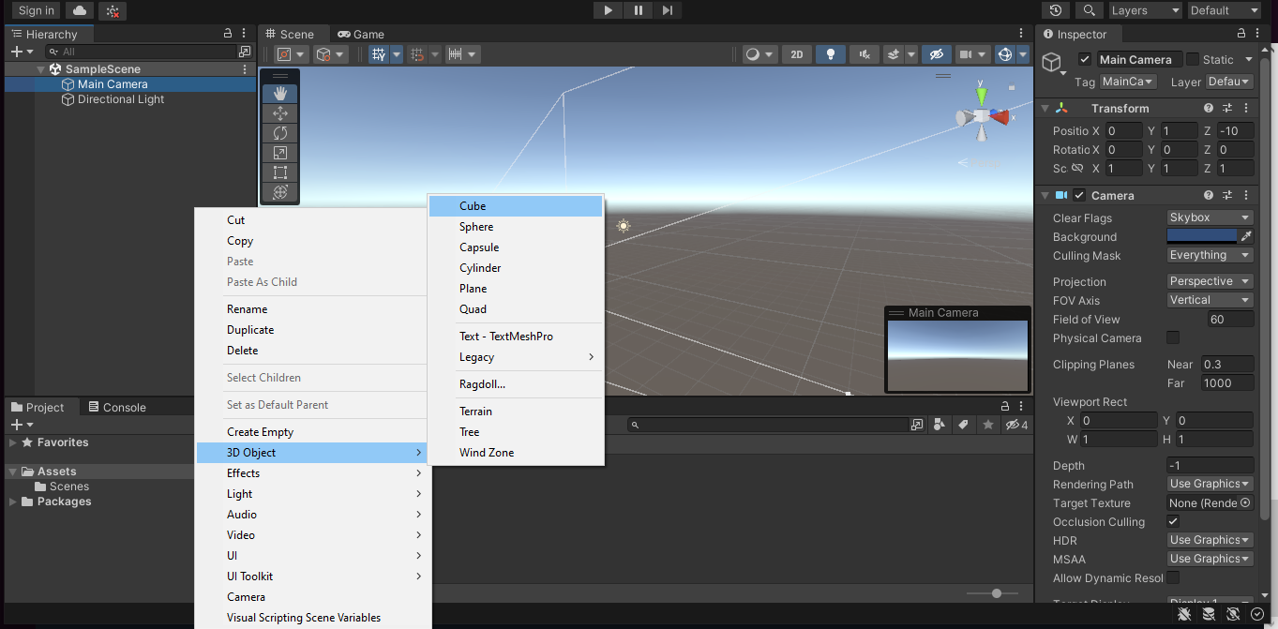
Task: Open the Layers dropdown
Action: coord(1144,10)
